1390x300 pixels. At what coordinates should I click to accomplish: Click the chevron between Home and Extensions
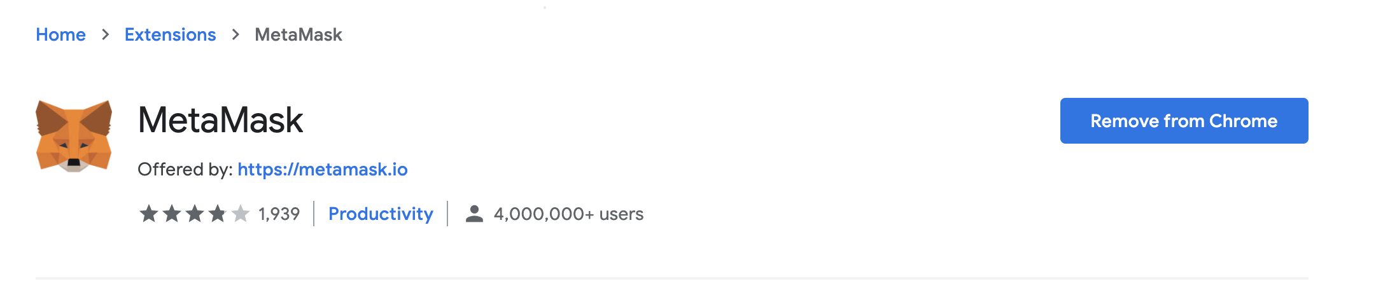tap(106, 34)
